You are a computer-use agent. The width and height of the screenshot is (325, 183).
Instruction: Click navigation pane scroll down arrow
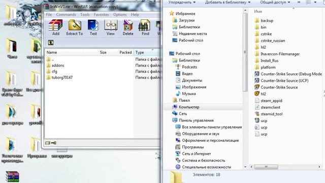[x=245, y=167]
